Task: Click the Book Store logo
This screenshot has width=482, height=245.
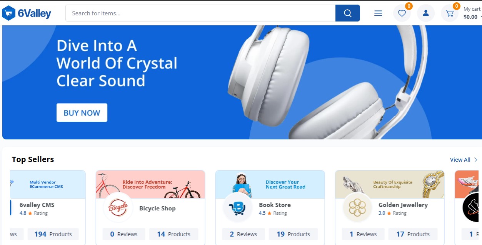Action: [238, 208]
